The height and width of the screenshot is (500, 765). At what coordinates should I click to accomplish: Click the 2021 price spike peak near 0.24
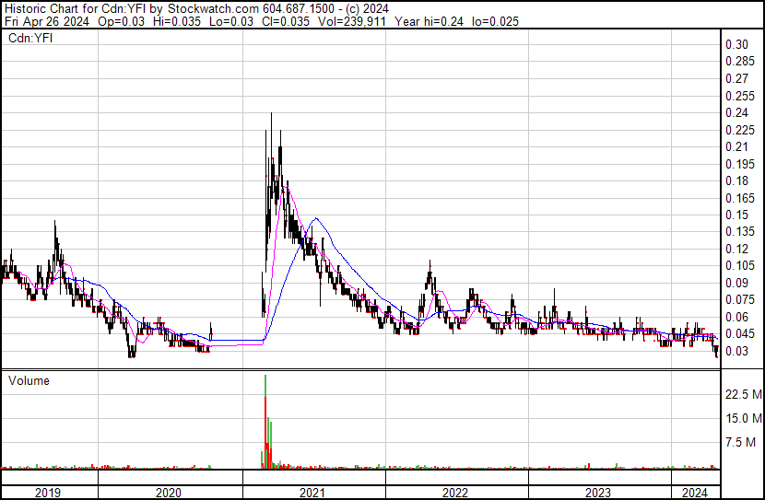point(271,115)
